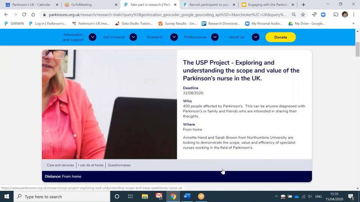This screenshot has width=360, height=202.
Task: Open GoToMeeting app on the taskbar
Action: click(201, 197)
